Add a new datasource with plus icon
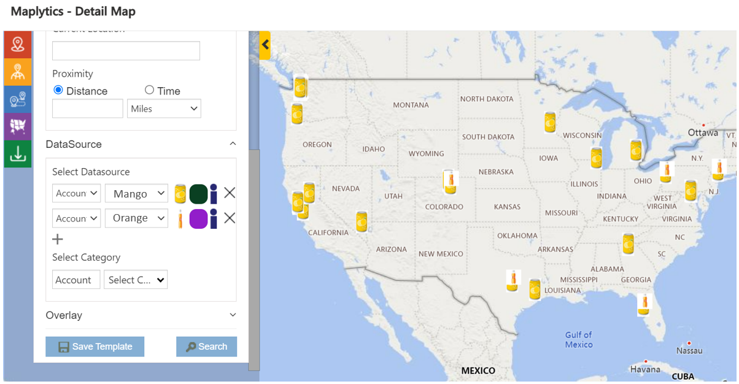 [58, 239]
